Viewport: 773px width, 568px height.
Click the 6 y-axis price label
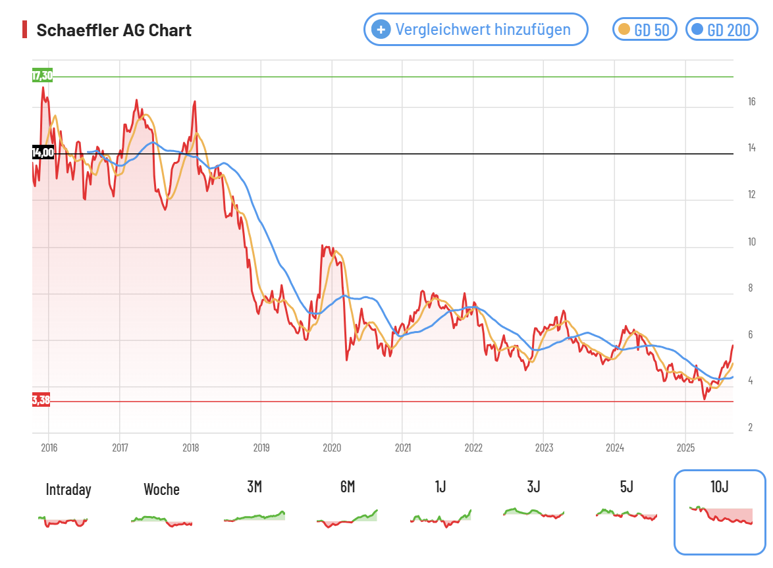coord(751,335)
